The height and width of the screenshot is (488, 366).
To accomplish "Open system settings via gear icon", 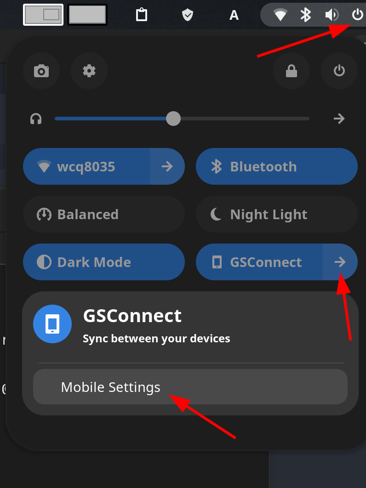I will click(x=89, y=71).
